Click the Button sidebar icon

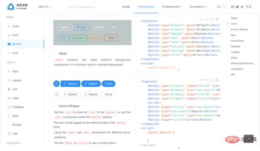pyautogui.click(x=9, y=44)
